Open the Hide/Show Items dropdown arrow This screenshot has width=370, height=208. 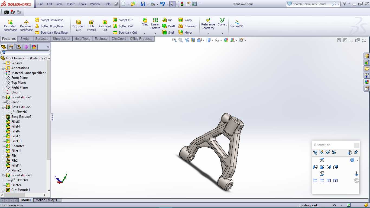[x=221, y=40]
